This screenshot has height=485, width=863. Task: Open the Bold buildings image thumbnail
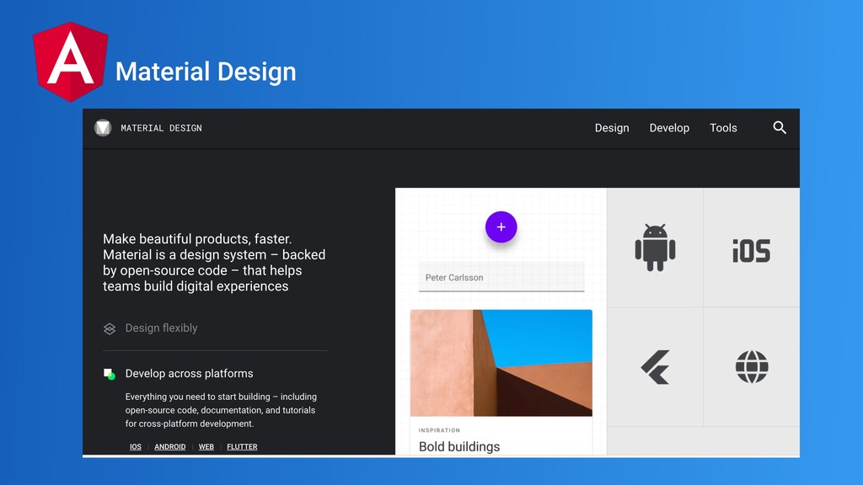pyautogui.click(x=501, y=363)
